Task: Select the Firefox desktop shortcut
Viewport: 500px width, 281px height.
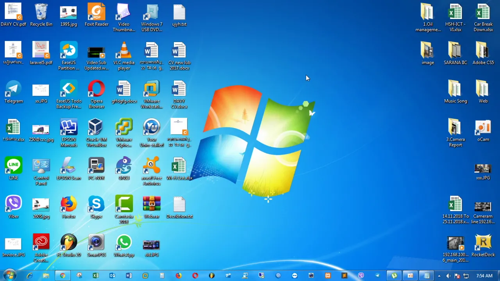Action: tap(69, 207)
